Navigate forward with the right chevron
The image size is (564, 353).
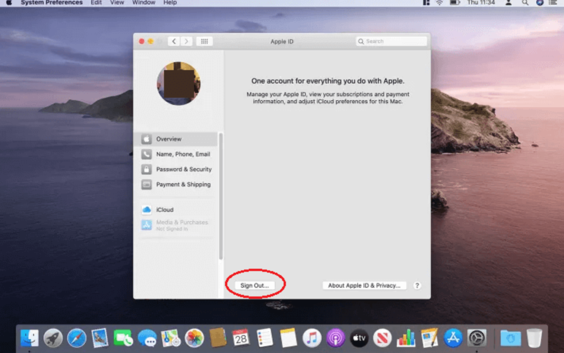[x=186, y=41]
